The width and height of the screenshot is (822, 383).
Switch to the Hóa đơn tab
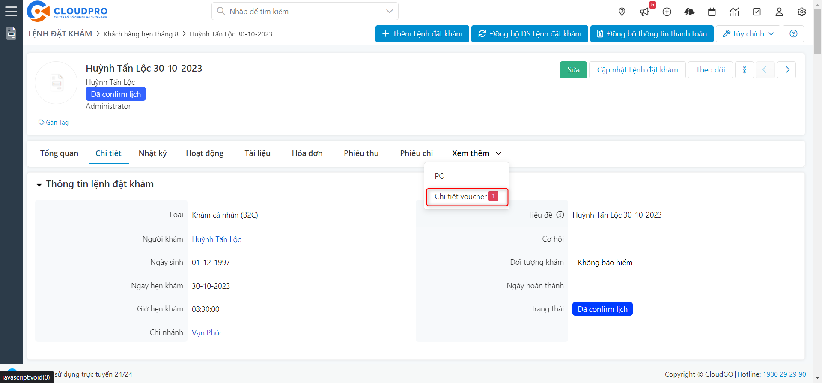click(307, 153)
